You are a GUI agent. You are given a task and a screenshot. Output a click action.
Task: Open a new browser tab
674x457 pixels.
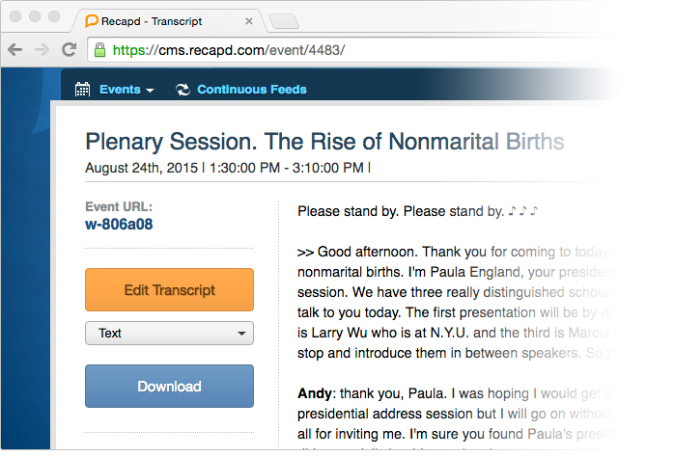tap(284, 21)
